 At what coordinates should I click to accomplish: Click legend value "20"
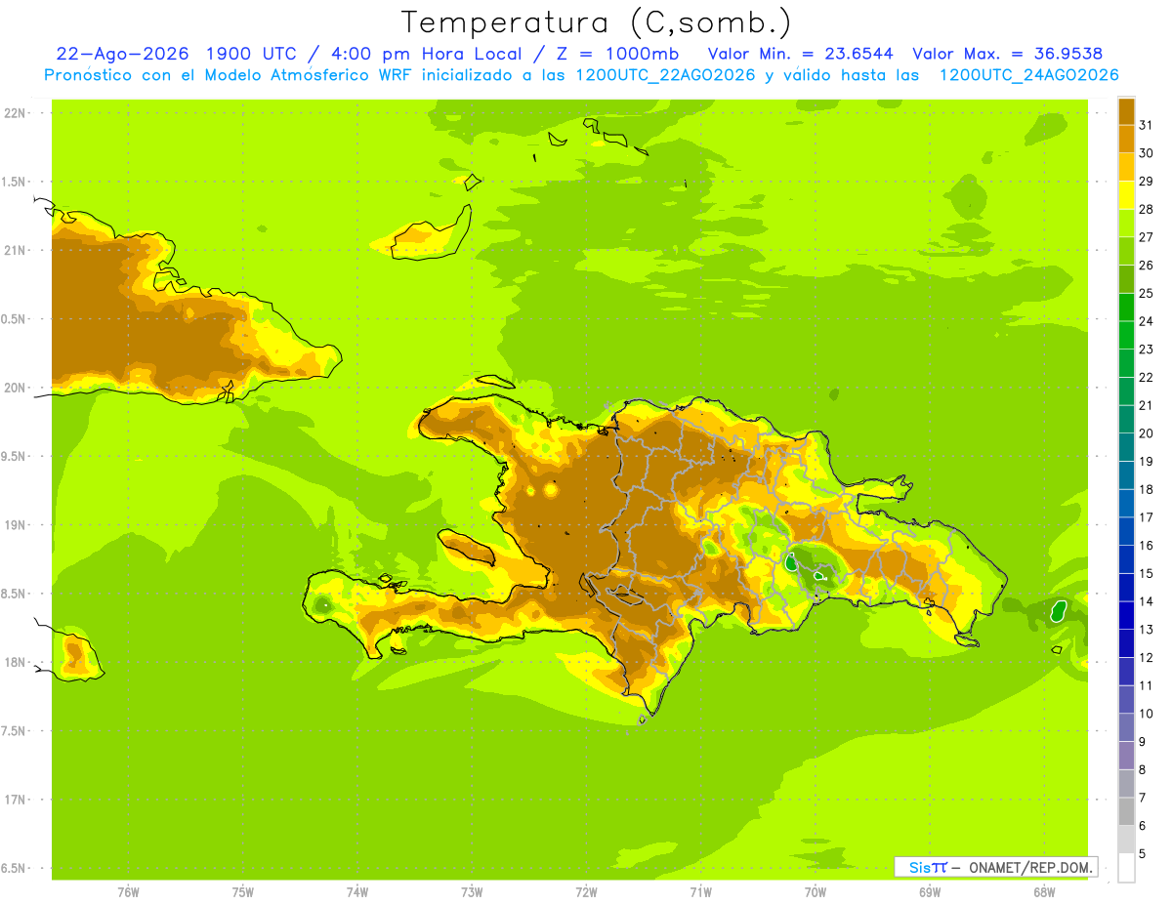point(1147,433)
